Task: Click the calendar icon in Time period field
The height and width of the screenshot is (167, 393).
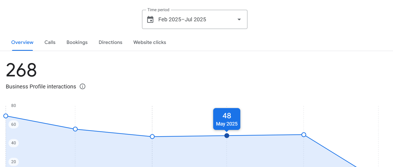Action: 150,19
